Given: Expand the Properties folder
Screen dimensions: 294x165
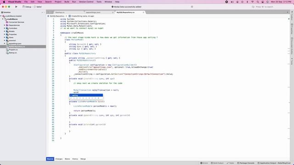Looking at the screenshot, I should [5, 34].
